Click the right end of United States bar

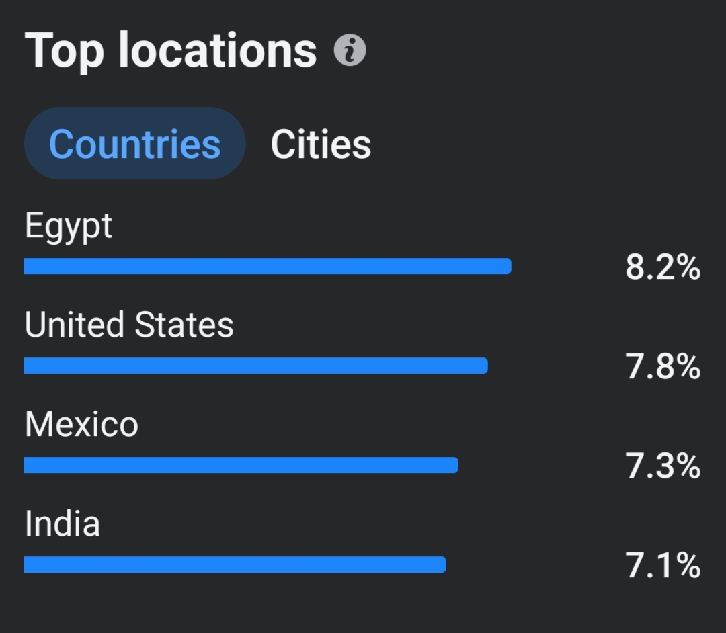[483, 366]
